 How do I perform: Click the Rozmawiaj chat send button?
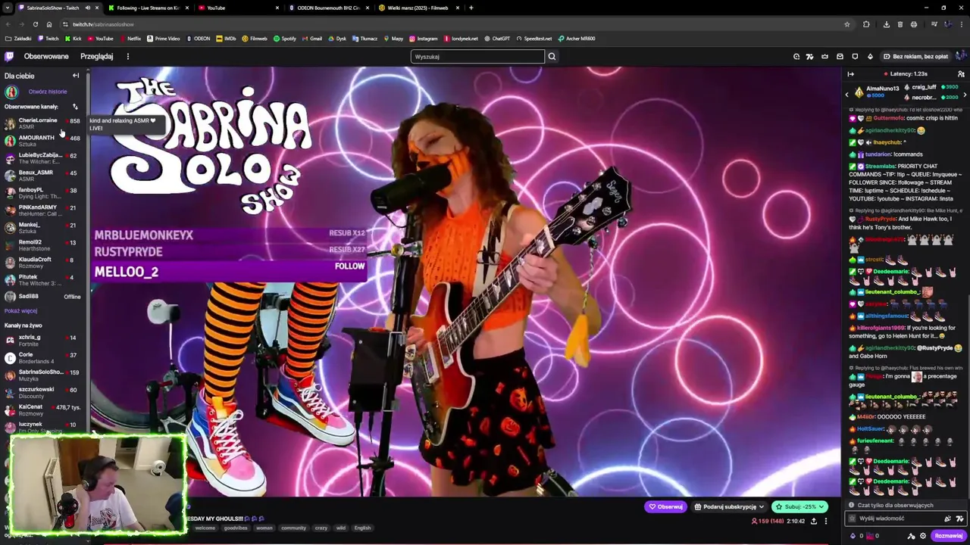pyautogui.click(x=948, y=535)
